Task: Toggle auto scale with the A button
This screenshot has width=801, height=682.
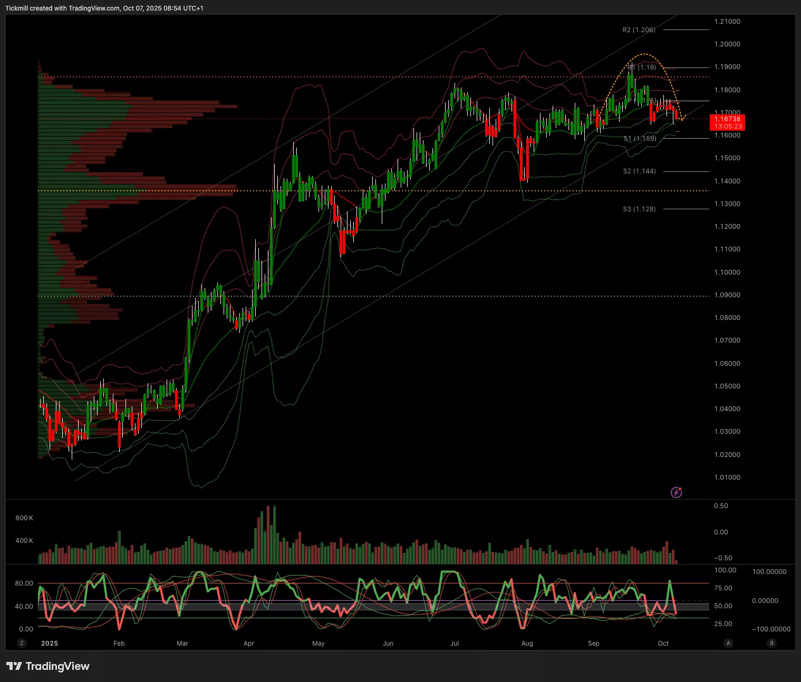Action: pyautogui.click(x=728, y=643)
